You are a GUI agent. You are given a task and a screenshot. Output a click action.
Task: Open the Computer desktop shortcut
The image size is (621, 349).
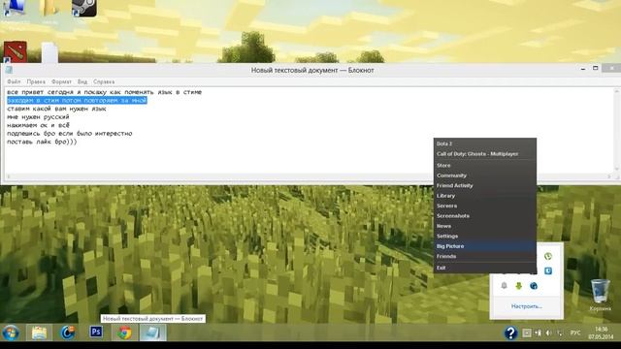pyautogui.click(x=15, y=8)
